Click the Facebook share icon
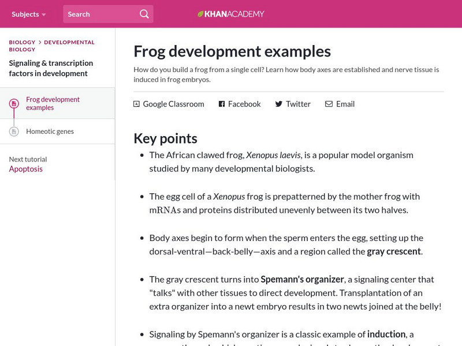Image resolution: width=462 pixels, height=346 pixels. pyautogui.click(x=221, y=104)
